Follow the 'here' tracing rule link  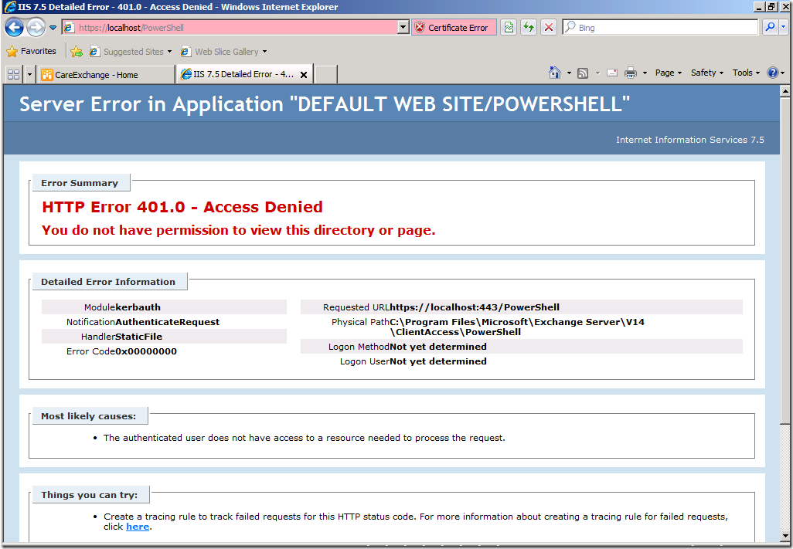click(x=137, y=527)
